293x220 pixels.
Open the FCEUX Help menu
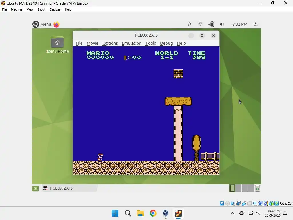pyautogui.click(x=181, y=43)
